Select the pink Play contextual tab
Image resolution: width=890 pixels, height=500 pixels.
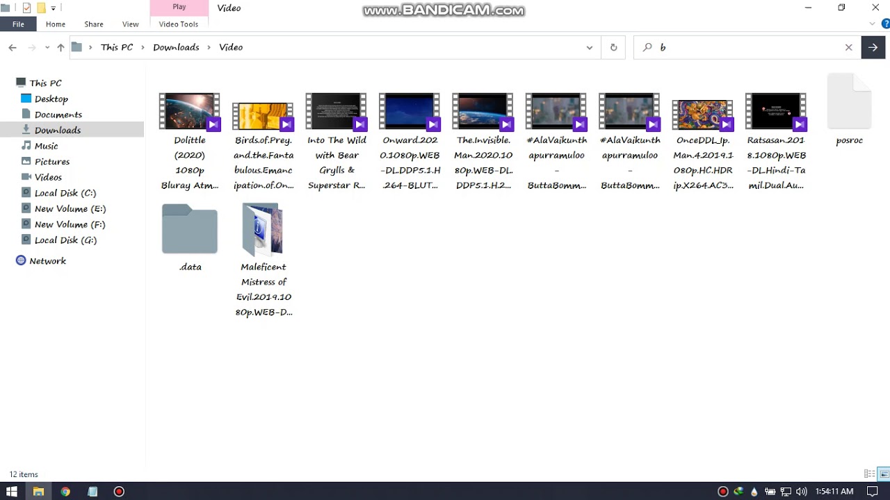pos(179,7)
